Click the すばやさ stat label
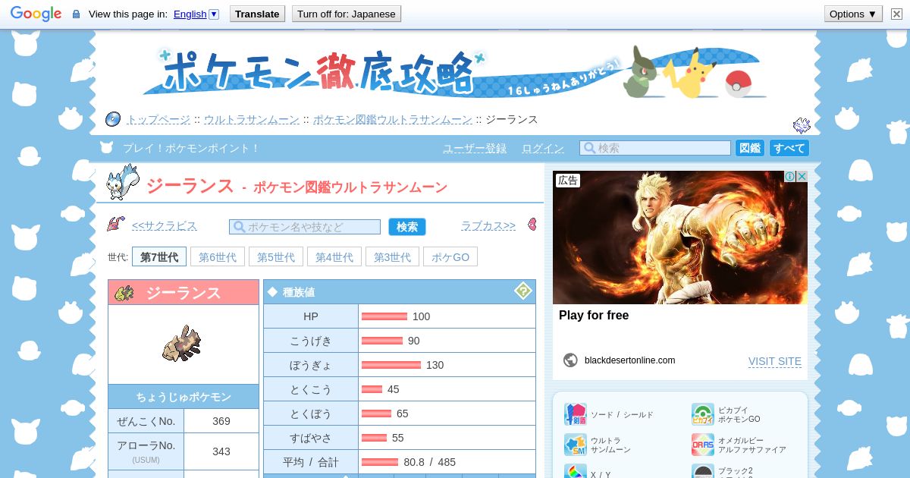Viewport: 910px width, 478px height. (x=311, y=438)
